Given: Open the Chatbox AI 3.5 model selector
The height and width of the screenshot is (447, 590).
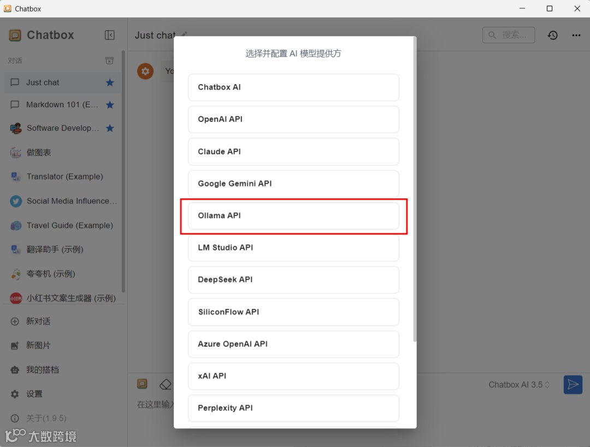Looking at the screenshot, I should click(x=519, y=385).
